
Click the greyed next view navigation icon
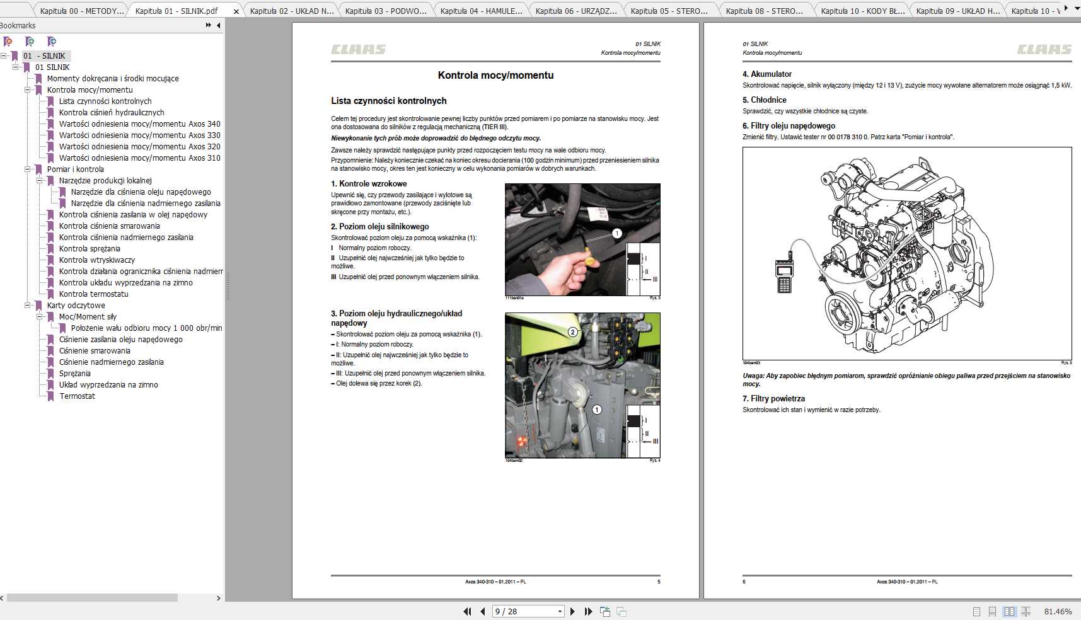click(x=621, y=611)
